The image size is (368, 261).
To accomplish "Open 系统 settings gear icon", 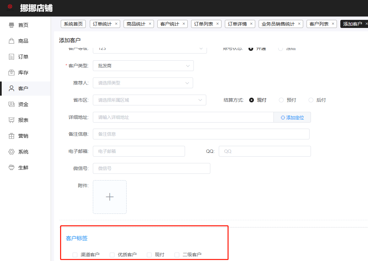I will [x=11, y=152].
